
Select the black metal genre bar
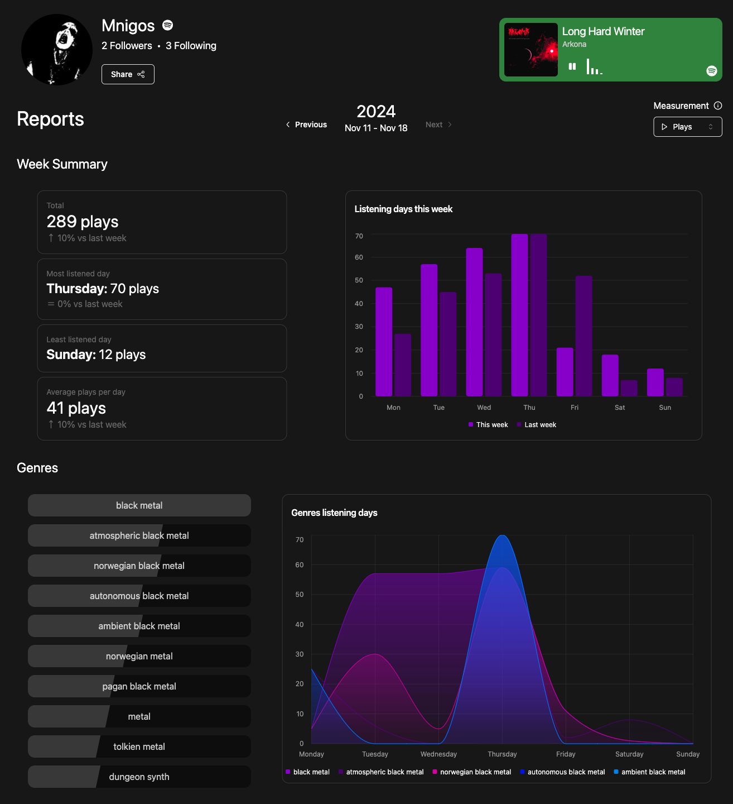coord(139,505)
